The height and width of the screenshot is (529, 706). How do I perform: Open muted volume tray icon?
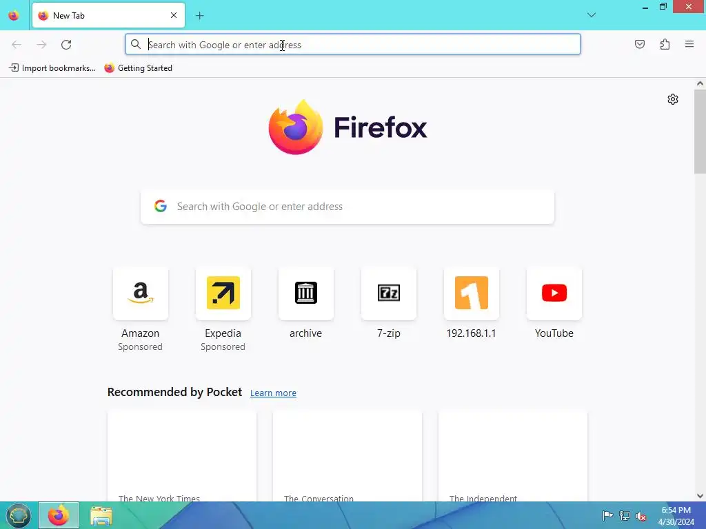641,516
